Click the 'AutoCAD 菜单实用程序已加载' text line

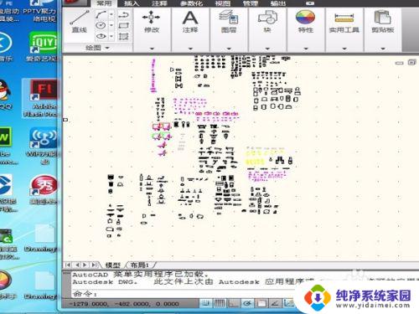[x=141, y=274]
